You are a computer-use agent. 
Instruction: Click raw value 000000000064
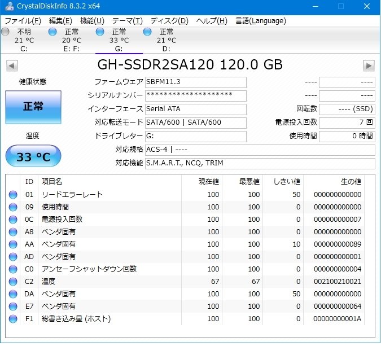tap(338, 306)
